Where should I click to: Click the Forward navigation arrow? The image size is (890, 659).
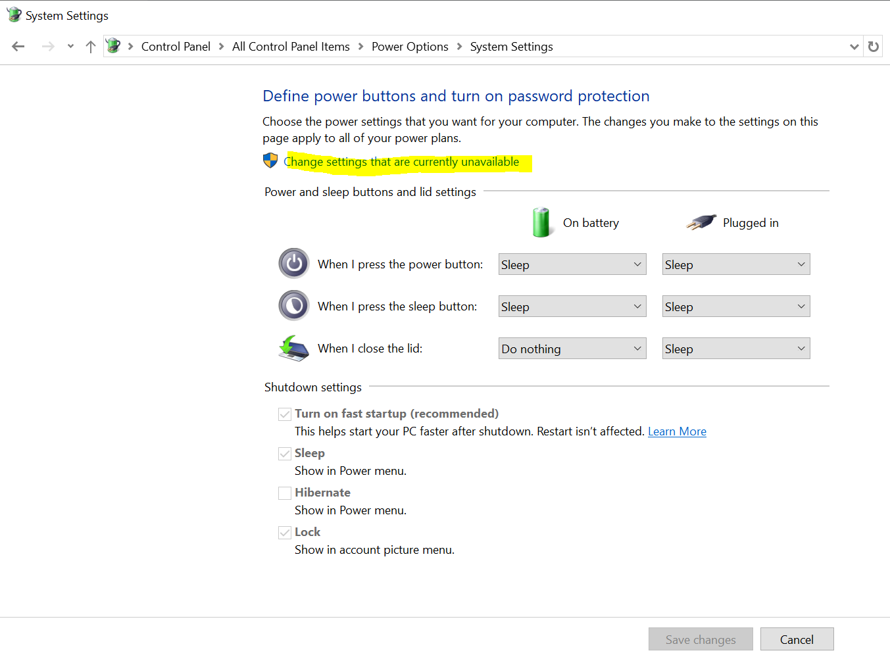click(x=48, y=47)
